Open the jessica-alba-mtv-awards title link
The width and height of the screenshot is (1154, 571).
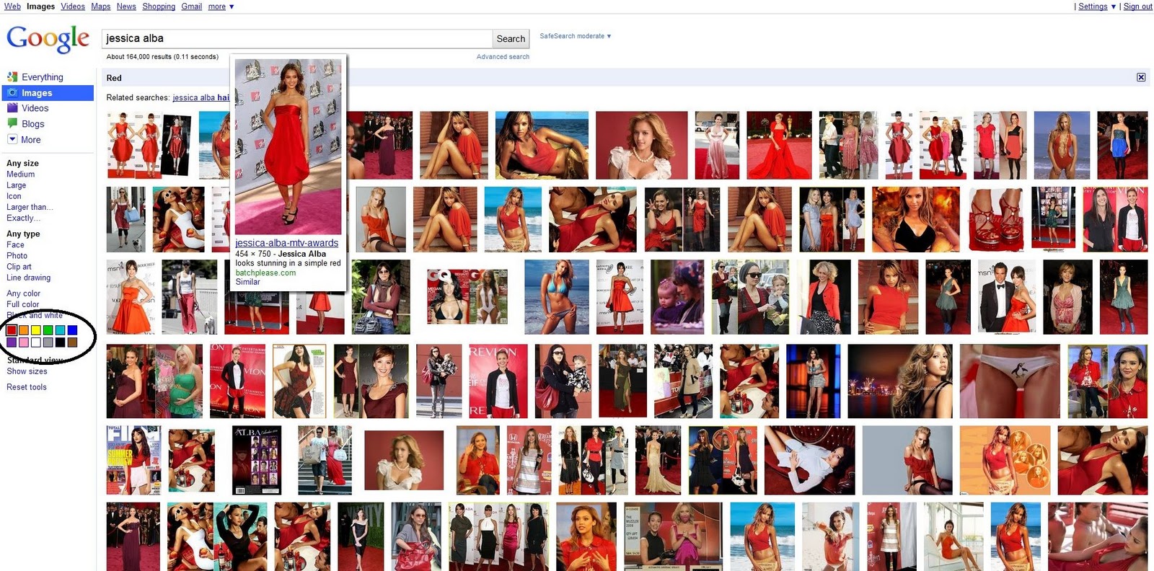click(x=286, y=243)
